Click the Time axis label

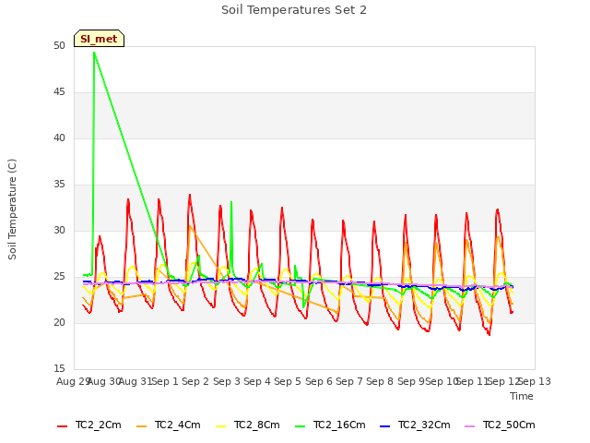tap(522, 396)
